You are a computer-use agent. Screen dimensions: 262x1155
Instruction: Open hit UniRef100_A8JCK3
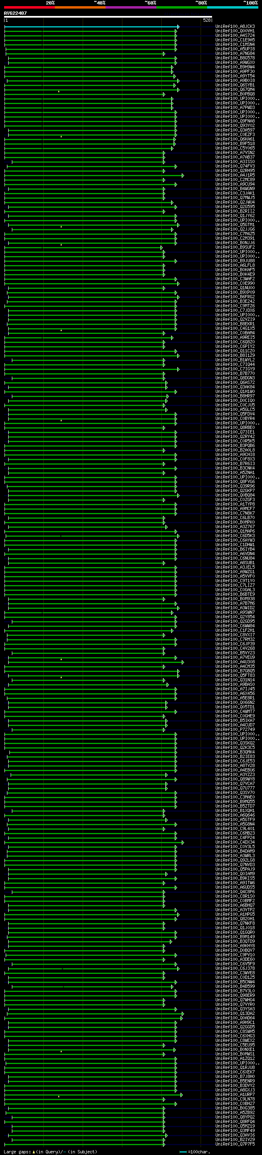pyautogui.click(x=235, y=27)
